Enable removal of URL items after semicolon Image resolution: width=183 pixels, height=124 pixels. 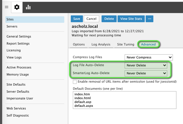tap(75, 82)
